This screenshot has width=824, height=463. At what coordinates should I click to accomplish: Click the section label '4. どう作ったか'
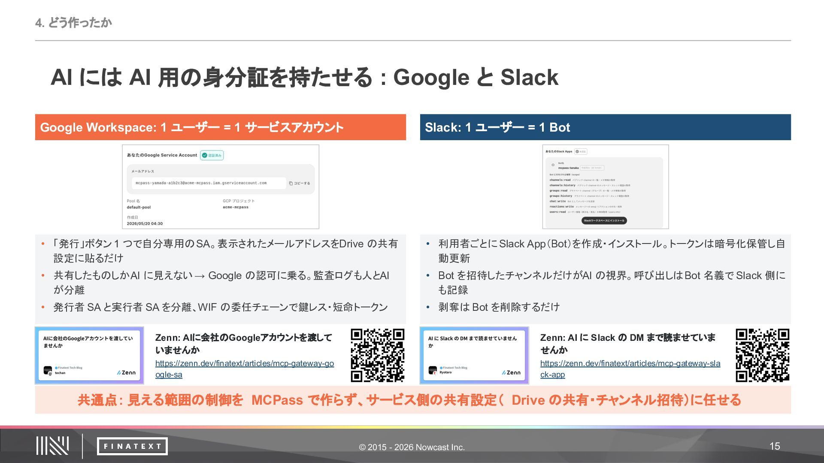73,23
